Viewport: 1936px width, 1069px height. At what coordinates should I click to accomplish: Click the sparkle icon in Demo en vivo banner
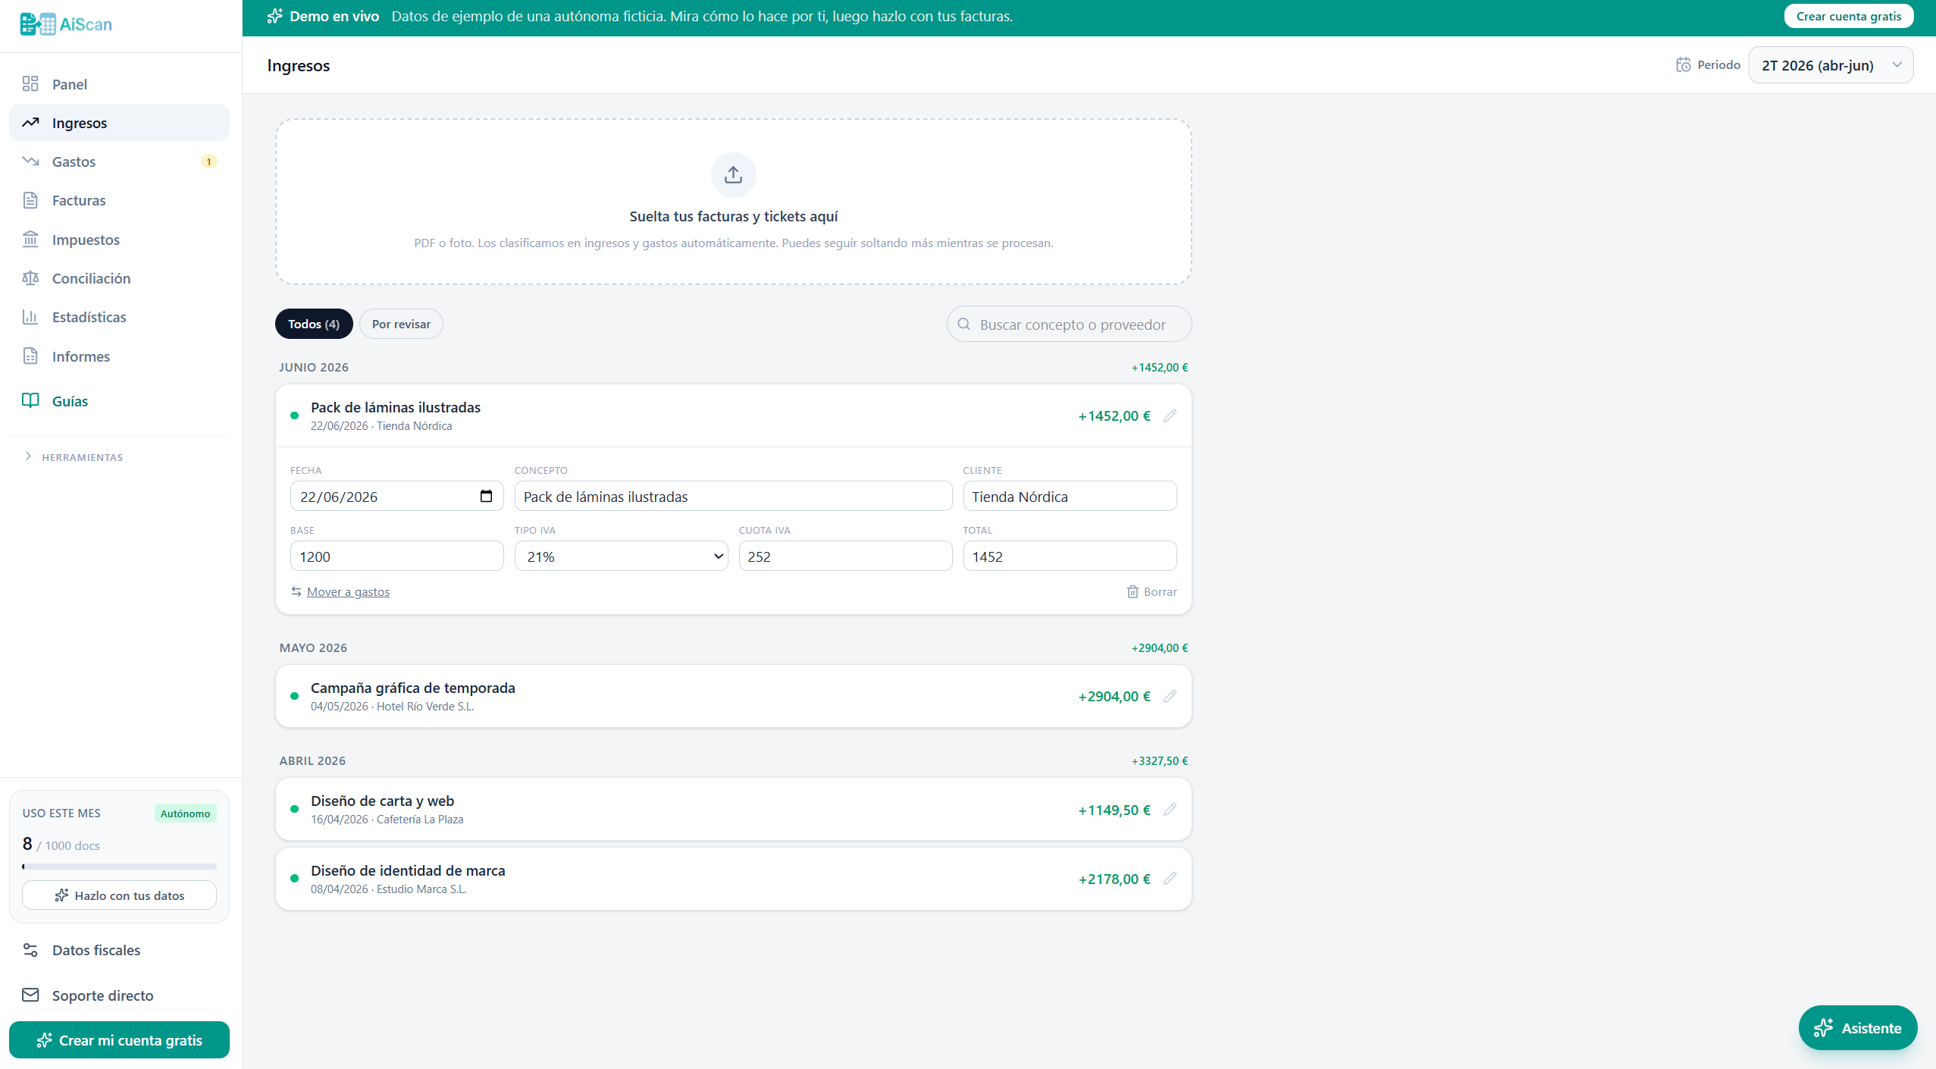pyautogui.click(x=275, y=16)
